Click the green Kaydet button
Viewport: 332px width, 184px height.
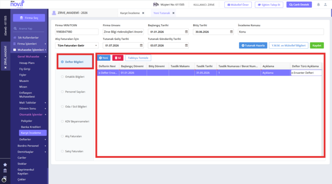[317, 45]
